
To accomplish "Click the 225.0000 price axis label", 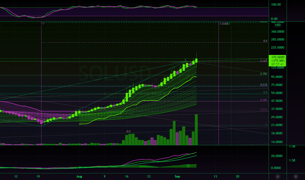I will [x=278, y=47].
